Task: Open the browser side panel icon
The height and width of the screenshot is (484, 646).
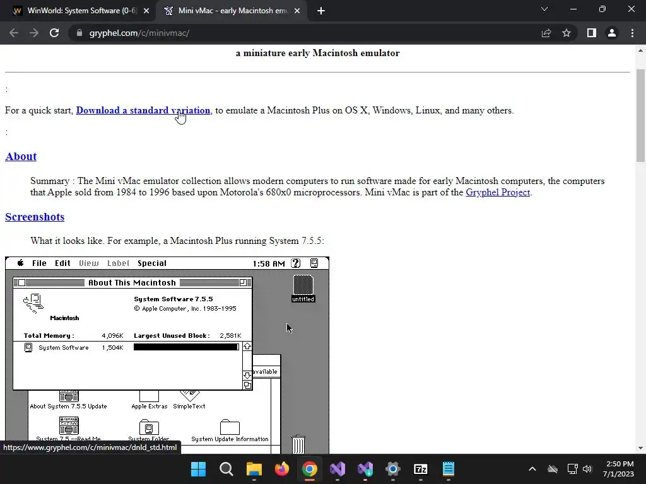Action: (x=592, y=33)
